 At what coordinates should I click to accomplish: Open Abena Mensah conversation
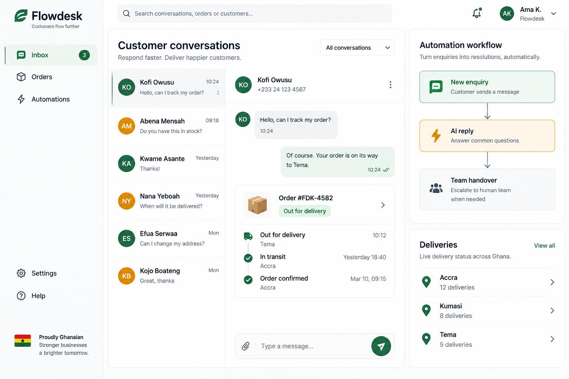[169, 126]
